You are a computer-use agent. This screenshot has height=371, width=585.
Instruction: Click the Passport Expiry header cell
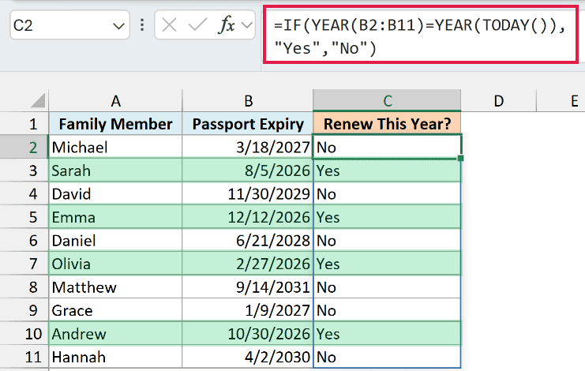(248, 124)
